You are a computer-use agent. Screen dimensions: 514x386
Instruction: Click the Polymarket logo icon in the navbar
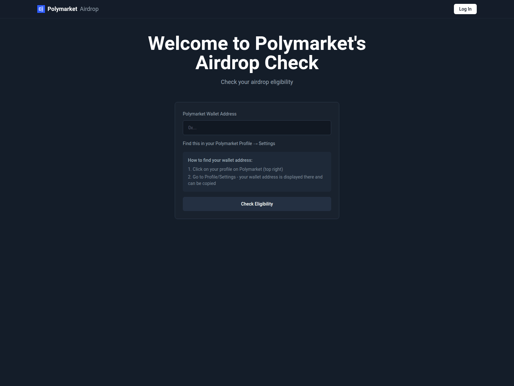coord(40,9)
